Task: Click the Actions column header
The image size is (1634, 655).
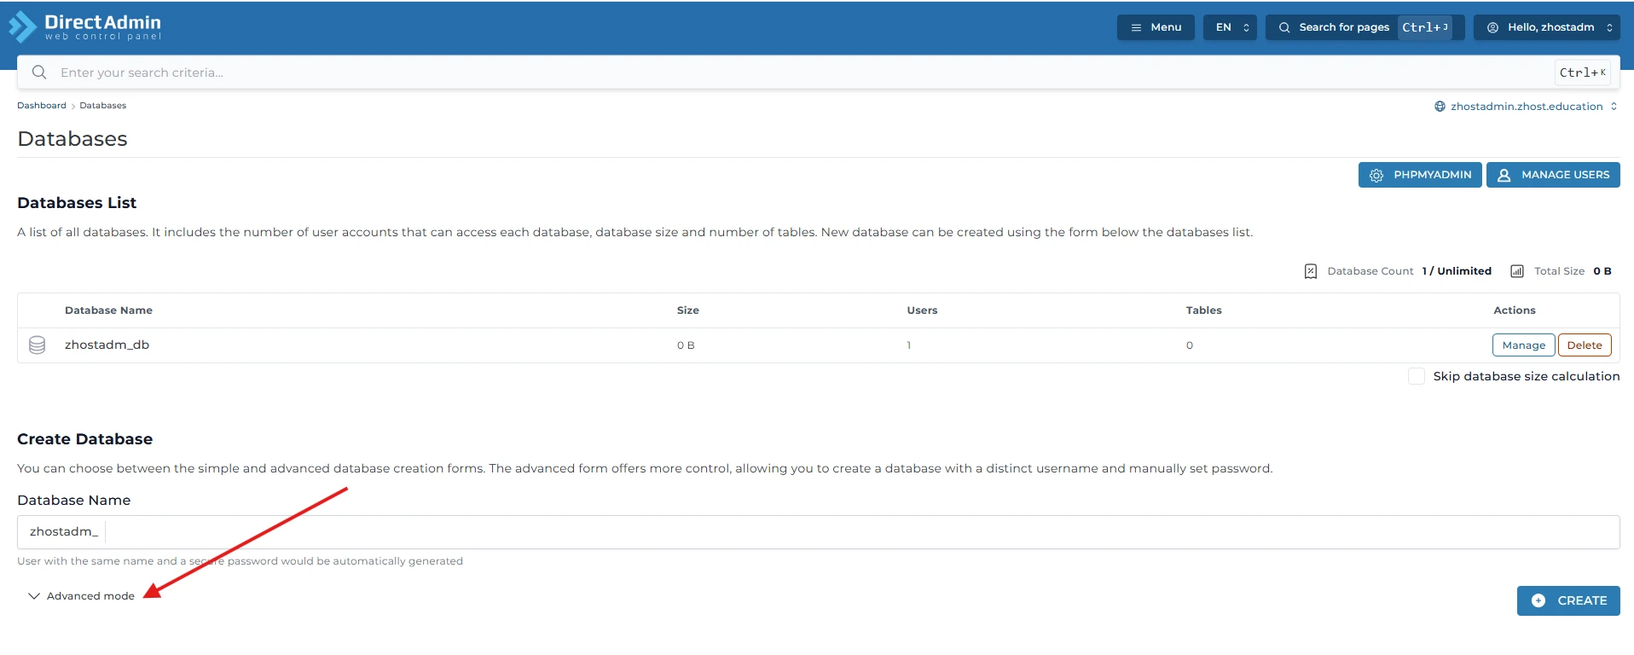Action: tap(1514, 310)
